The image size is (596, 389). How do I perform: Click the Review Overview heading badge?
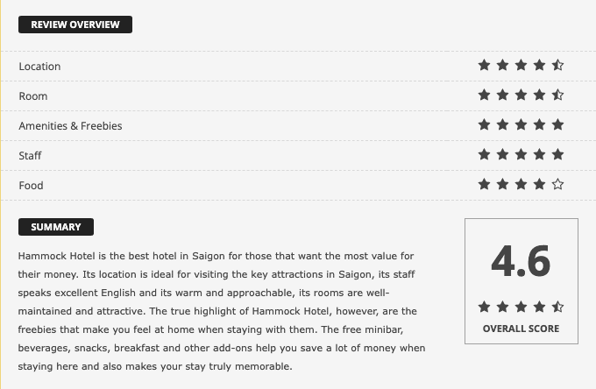(75, 25)
